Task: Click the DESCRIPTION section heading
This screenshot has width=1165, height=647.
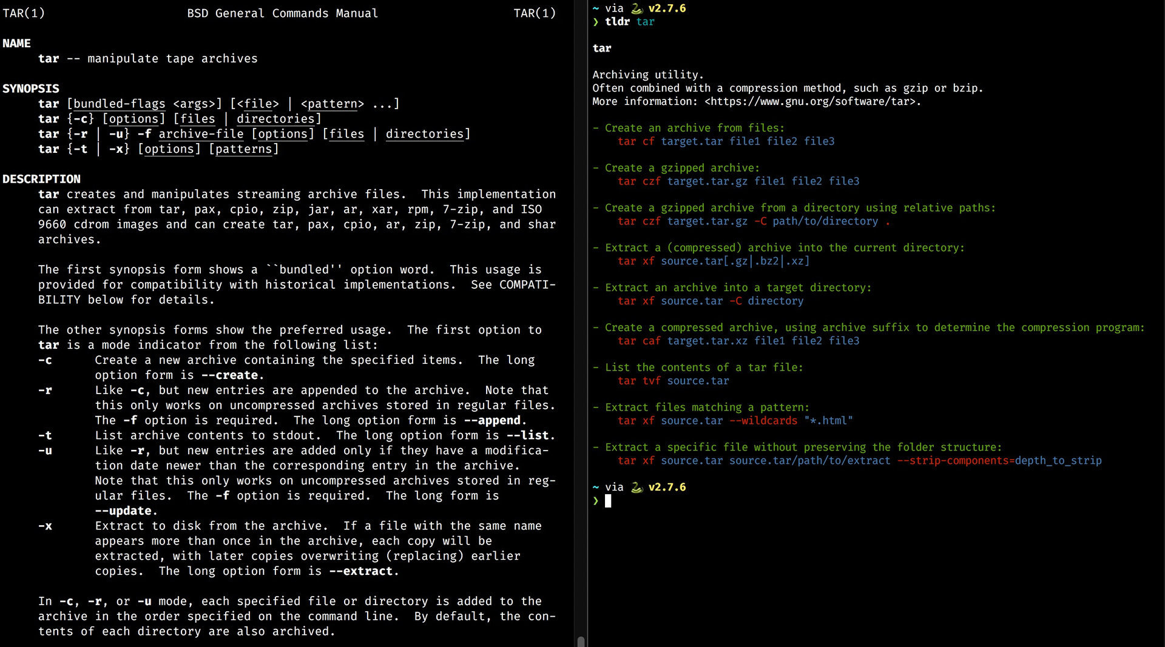Action: click(41, 179)
